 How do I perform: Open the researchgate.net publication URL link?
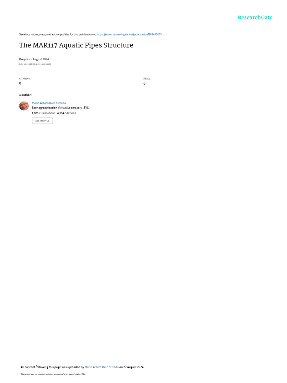(x=129, y=34)
